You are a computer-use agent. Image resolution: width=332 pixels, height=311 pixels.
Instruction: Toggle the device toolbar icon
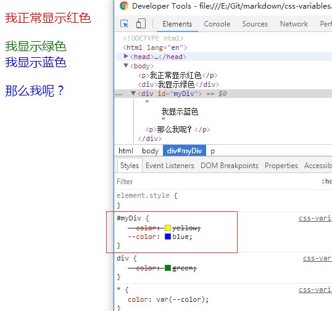(141, 23)
